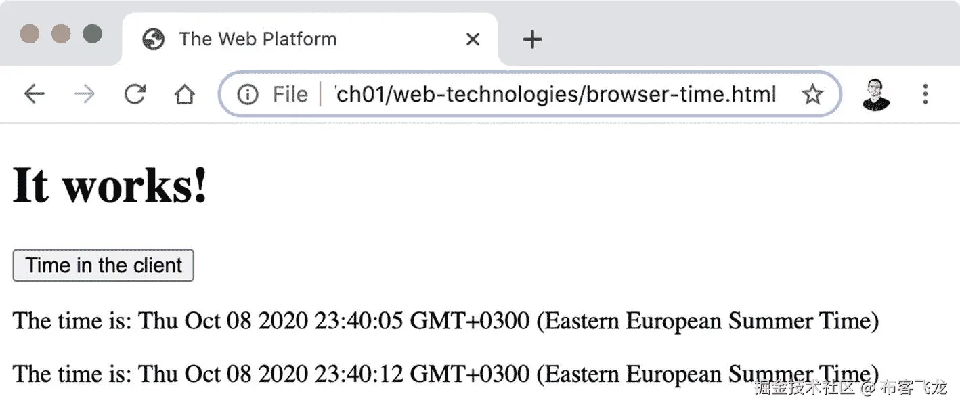Click the forward navigation arrow
Image resolution: width=960 pixels, height=409 pixels.
pyautogui.click(x=85, y=94)
